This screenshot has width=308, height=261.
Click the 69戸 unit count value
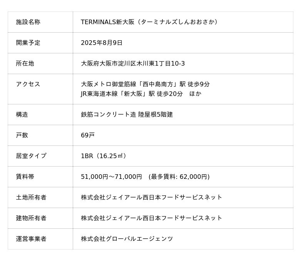[x=88, y=135]
